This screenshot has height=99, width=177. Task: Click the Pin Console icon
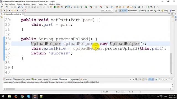click(157, 79)
